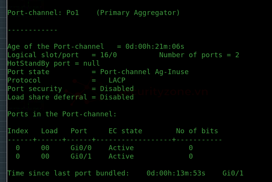Click the 'HotStandBy port = null' line
The width and height of the screenshot is (272, 182).
point(54,64)
